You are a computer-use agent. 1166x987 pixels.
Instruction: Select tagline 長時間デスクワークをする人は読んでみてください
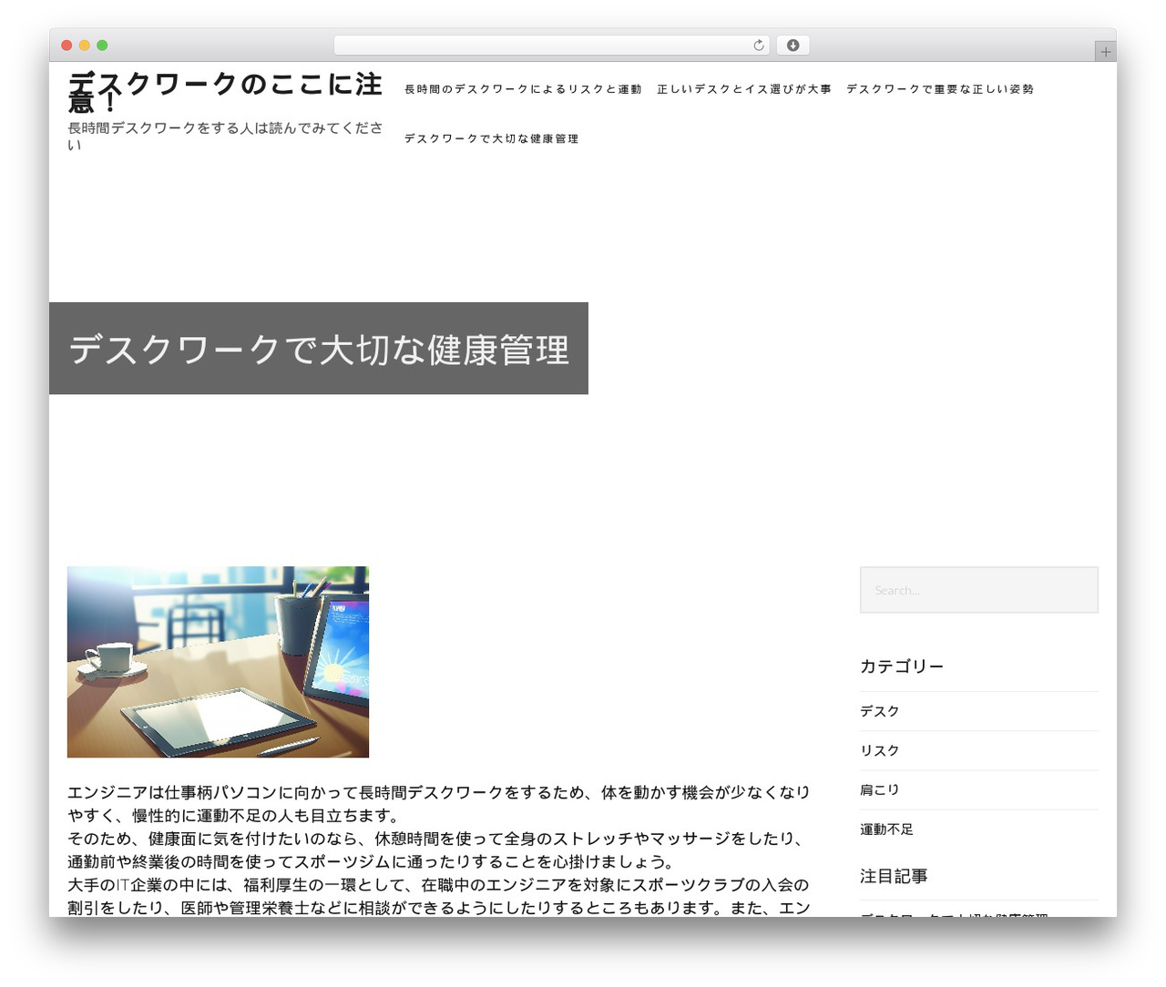pos(225,136)
